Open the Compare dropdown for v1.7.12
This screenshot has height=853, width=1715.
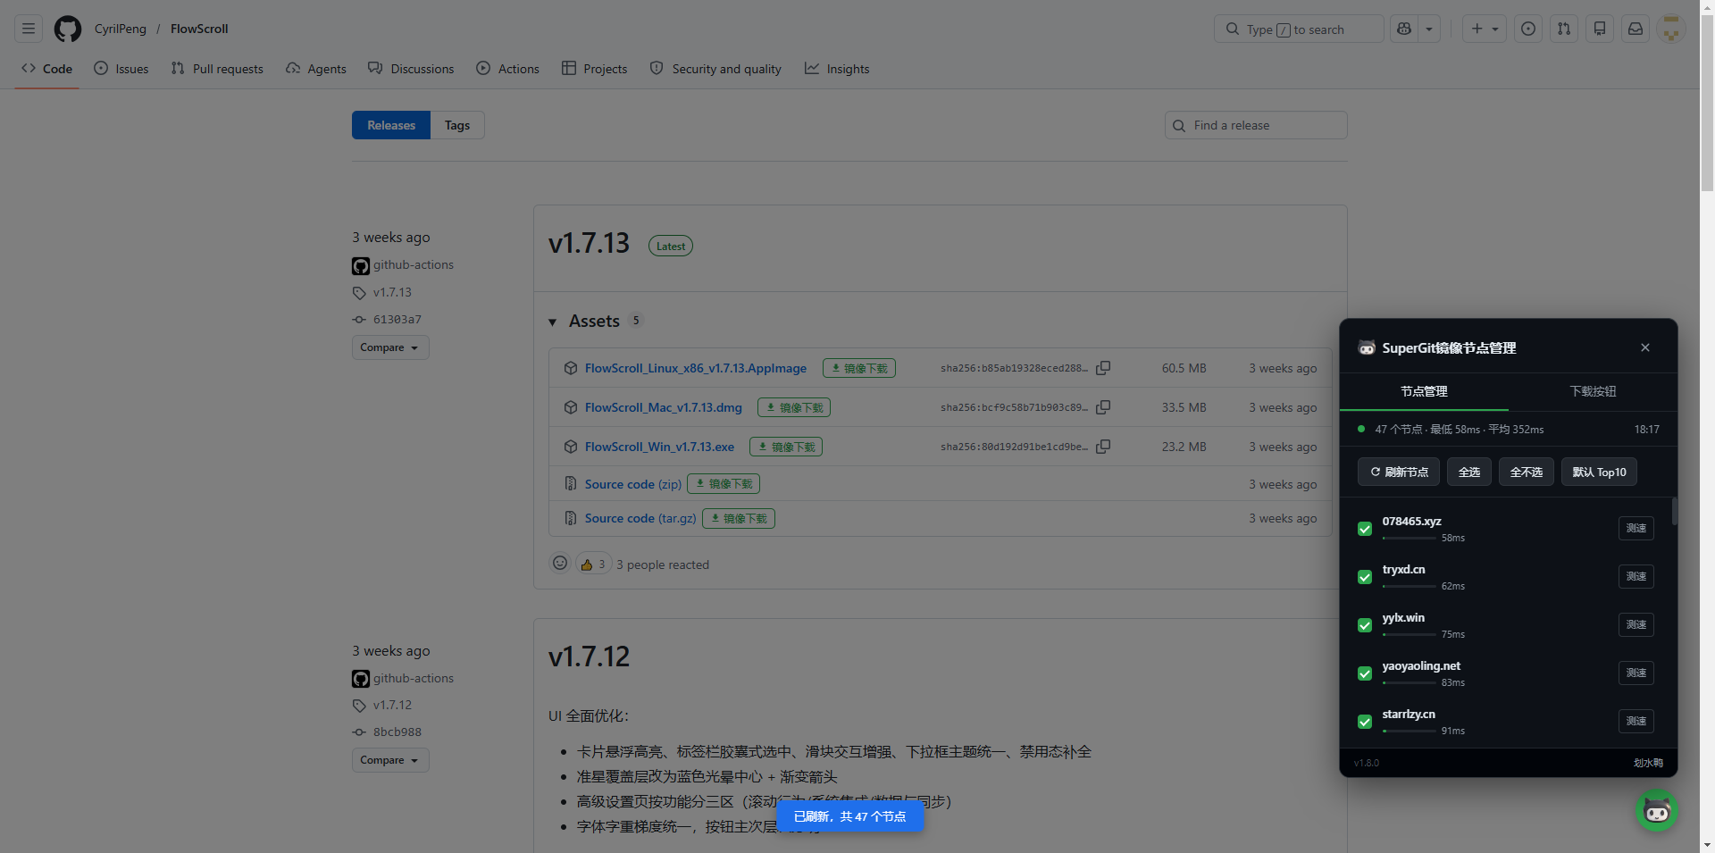tap(390, 760)
